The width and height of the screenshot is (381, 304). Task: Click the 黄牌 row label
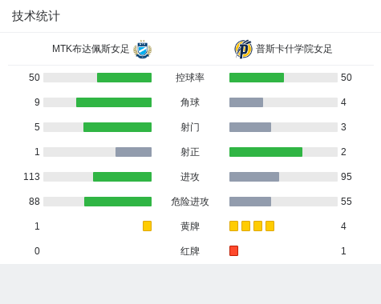point(190,226)
